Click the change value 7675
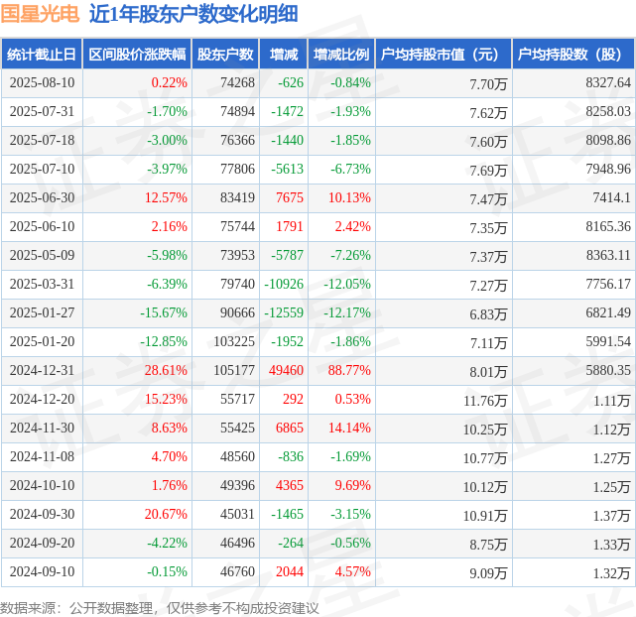636x617 pixels. pos(290,197)
